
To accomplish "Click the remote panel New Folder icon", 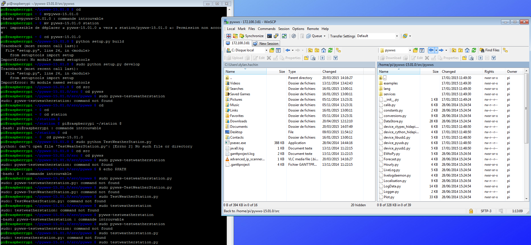I will 464,58.
